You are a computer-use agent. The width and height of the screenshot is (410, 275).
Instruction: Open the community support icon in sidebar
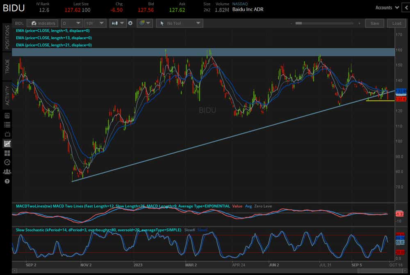click(7, 172)
